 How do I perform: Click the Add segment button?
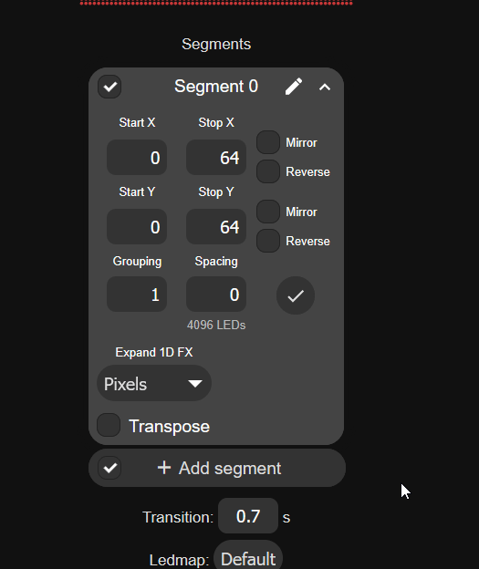point(217,468)
